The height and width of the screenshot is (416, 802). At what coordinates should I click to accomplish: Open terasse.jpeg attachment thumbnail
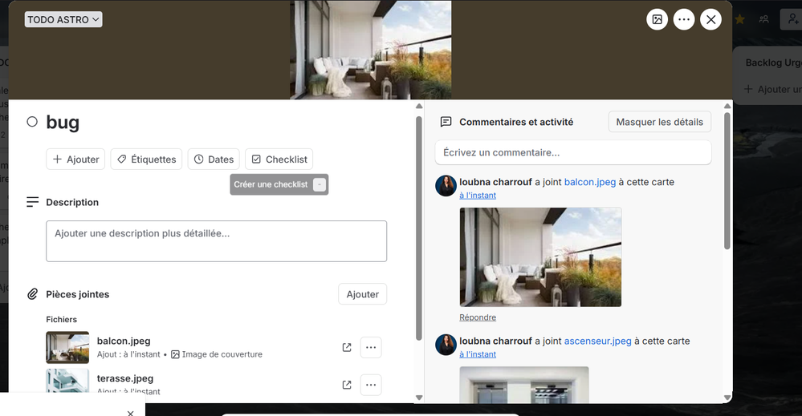(x=67, y=381)
